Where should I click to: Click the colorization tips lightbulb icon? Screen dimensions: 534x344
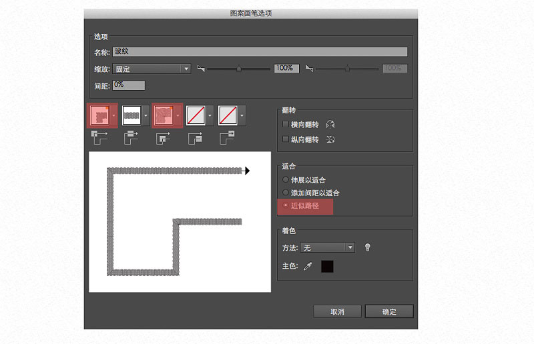pyautogui.click(x=368, y=247)
